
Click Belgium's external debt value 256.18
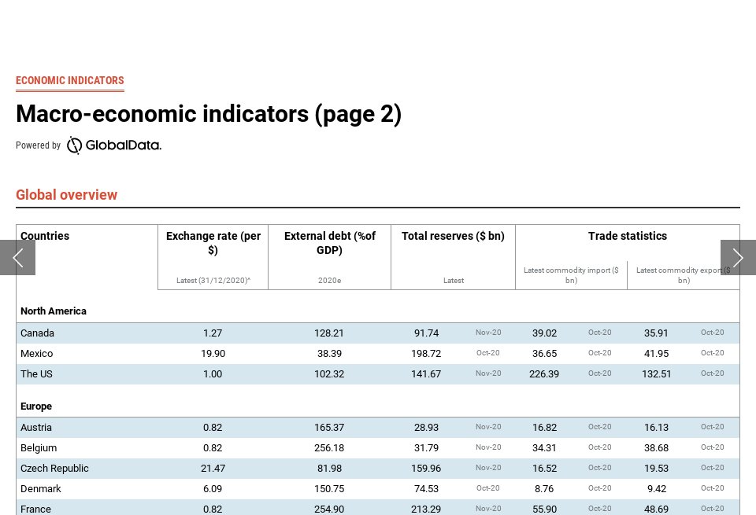pos(329,448)
